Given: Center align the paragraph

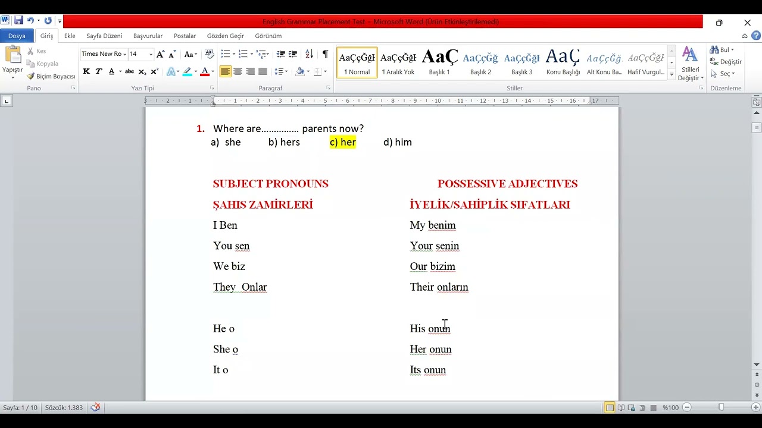Looking at the screenshot, I should pos(238,71).
